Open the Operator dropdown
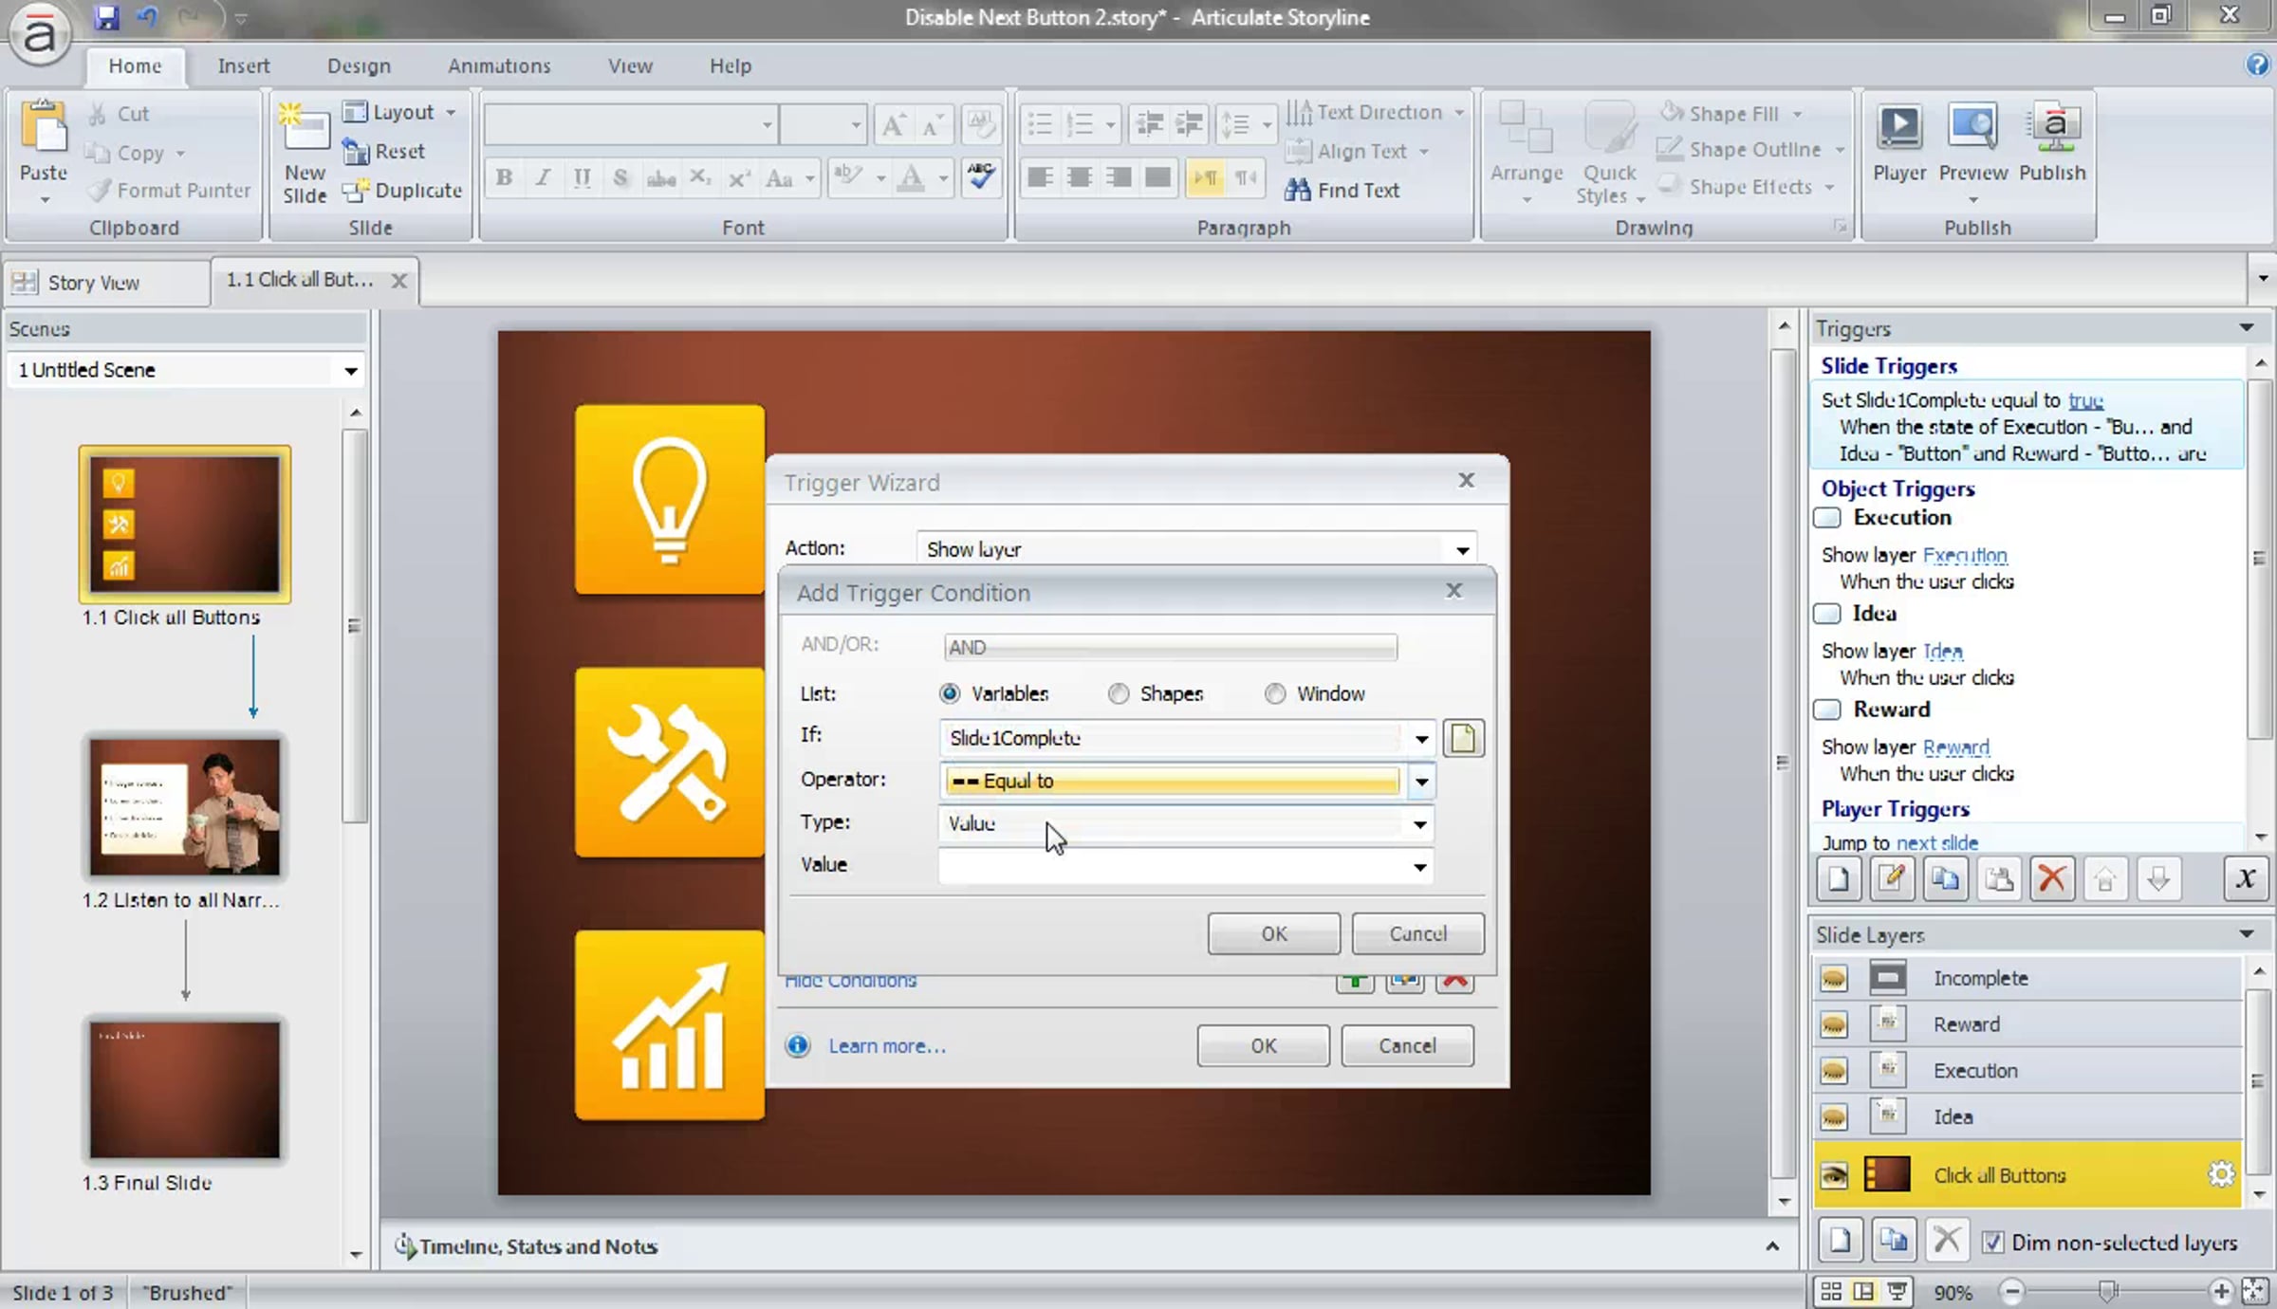This screenshot has width=2277, height=1309. coord(1421,782)
